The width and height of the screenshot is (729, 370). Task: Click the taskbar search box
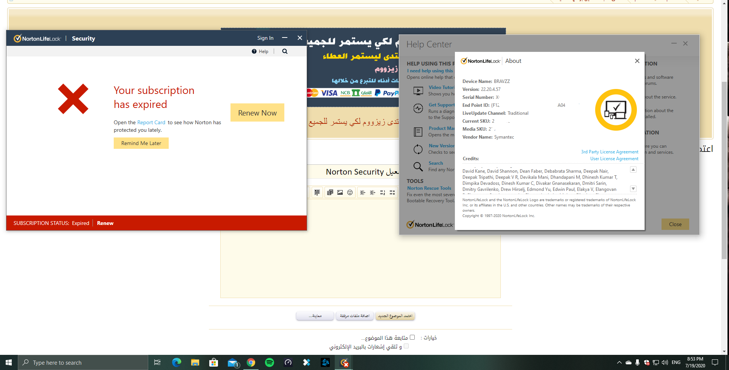click(83, 362)
